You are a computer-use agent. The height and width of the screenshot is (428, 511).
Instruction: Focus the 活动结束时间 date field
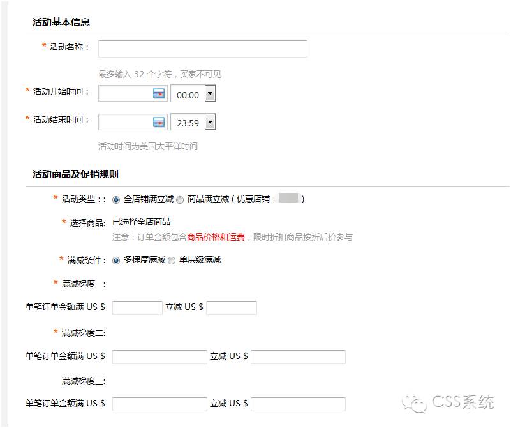[125, 123]
